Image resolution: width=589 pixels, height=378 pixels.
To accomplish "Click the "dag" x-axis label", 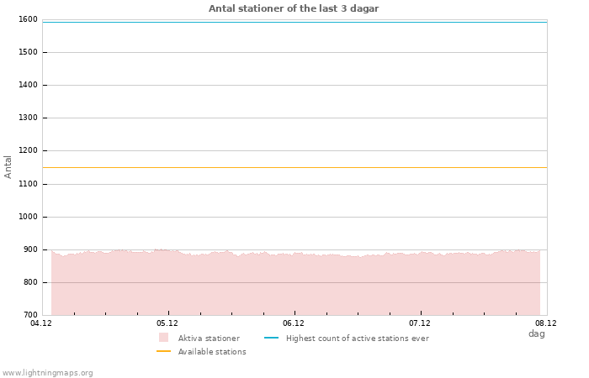I will pos(536,333).
